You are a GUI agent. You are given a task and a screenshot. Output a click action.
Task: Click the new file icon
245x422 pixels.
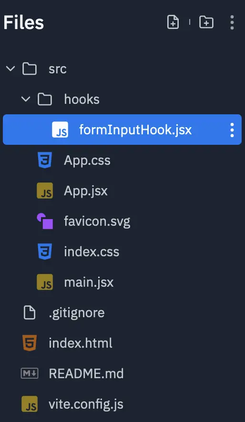click(x=173, y=22)
